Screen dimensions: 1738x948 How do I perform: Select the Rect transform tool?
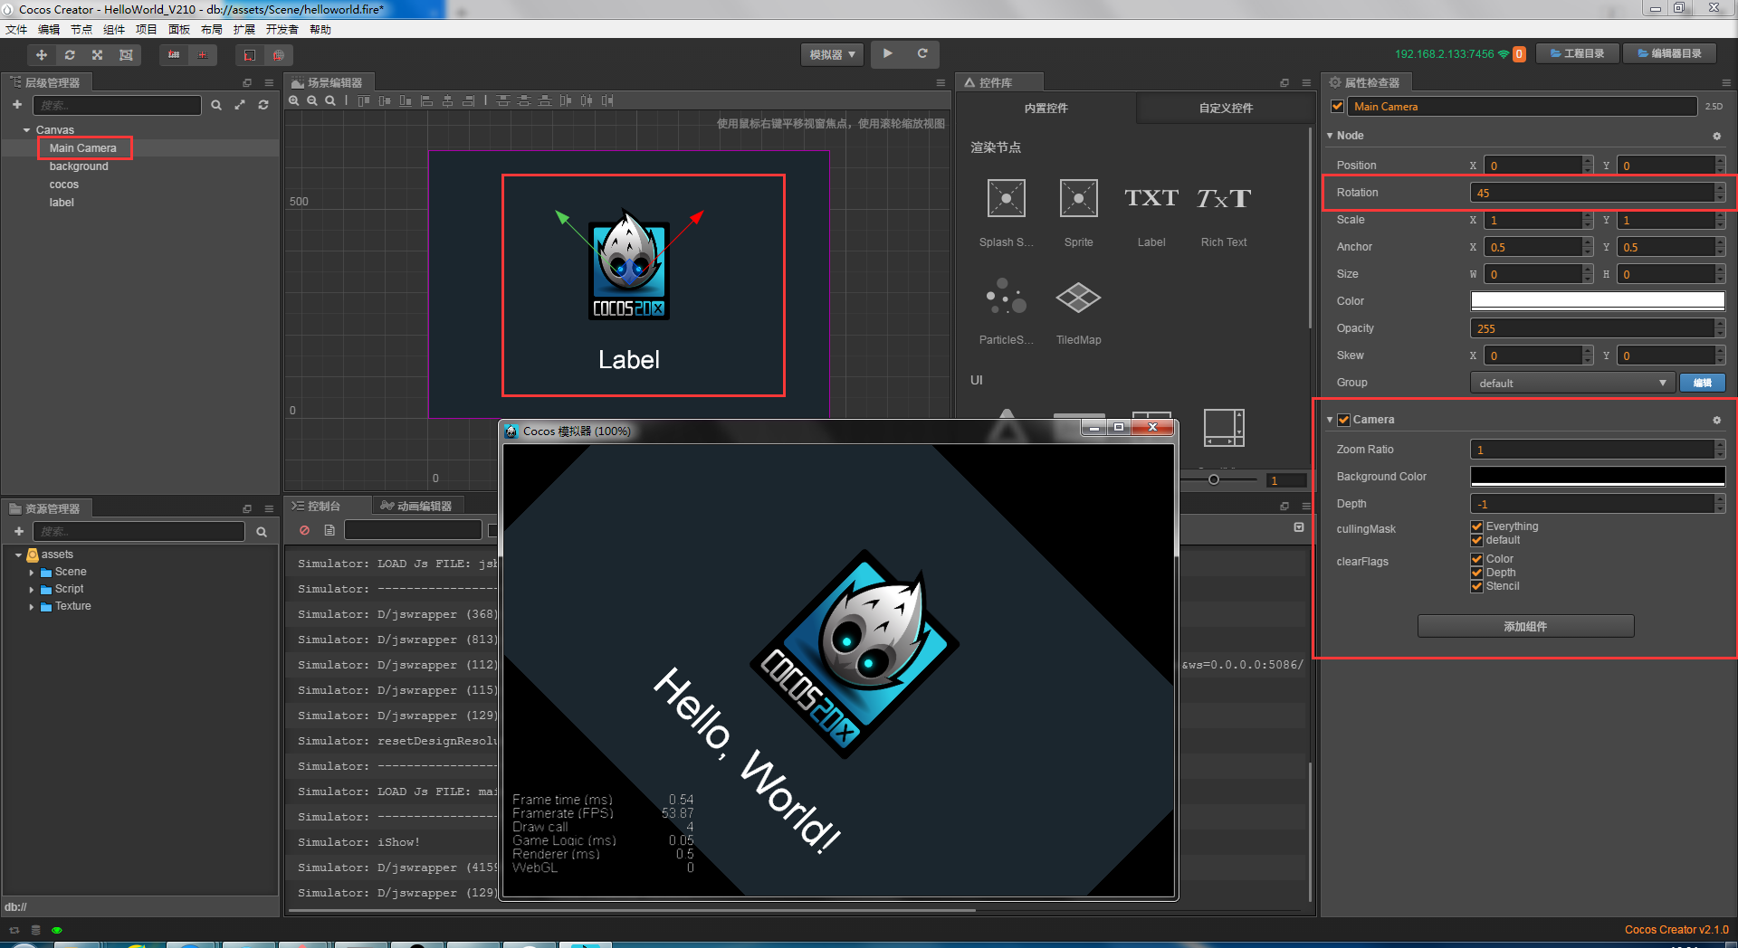(126, 55)
